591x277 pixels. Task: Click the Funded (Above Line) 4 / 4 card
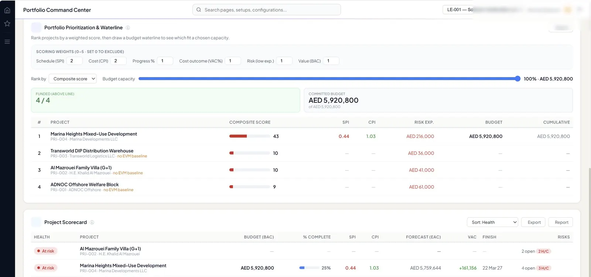tap(165, 100)
